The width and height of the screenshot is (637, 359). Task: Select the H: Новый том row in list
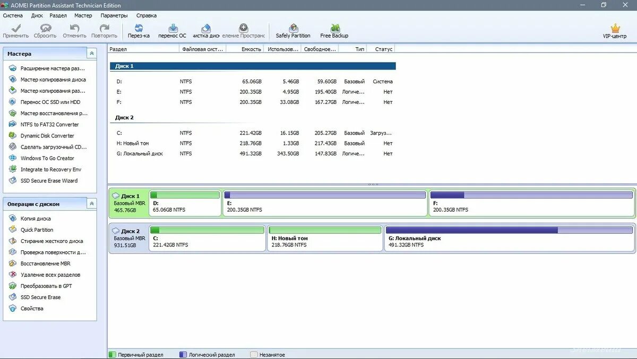(x=253, y=143)
